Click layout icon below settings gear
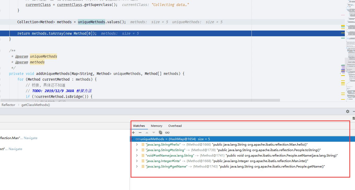 pyautogui.click(x=354, y=118)
